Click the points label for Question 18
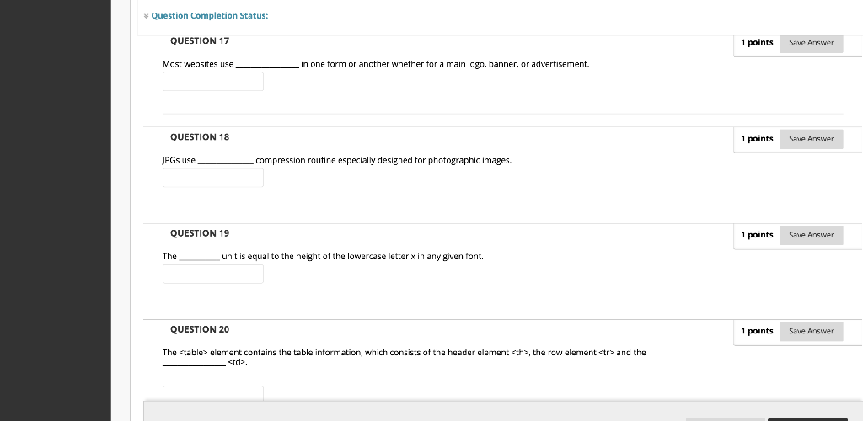863x421 pixels. (x=757, y=139)
